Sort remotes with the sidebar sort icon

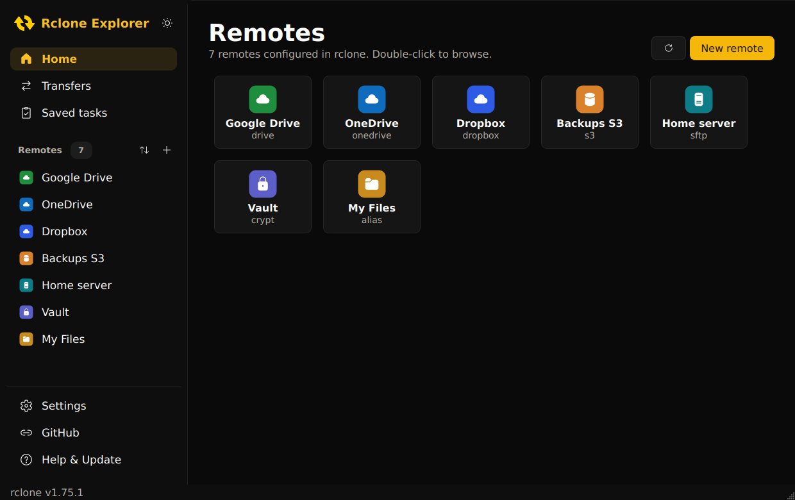click(x=144, y=150)
